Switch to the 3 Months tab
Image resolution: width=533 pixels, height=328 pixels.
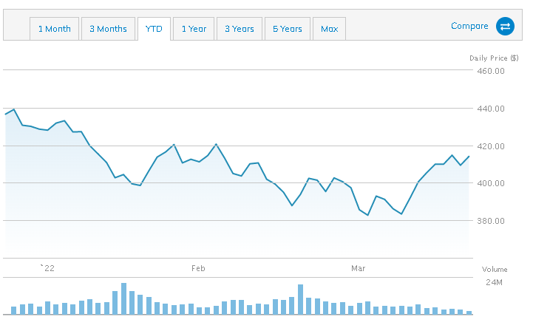108,29
